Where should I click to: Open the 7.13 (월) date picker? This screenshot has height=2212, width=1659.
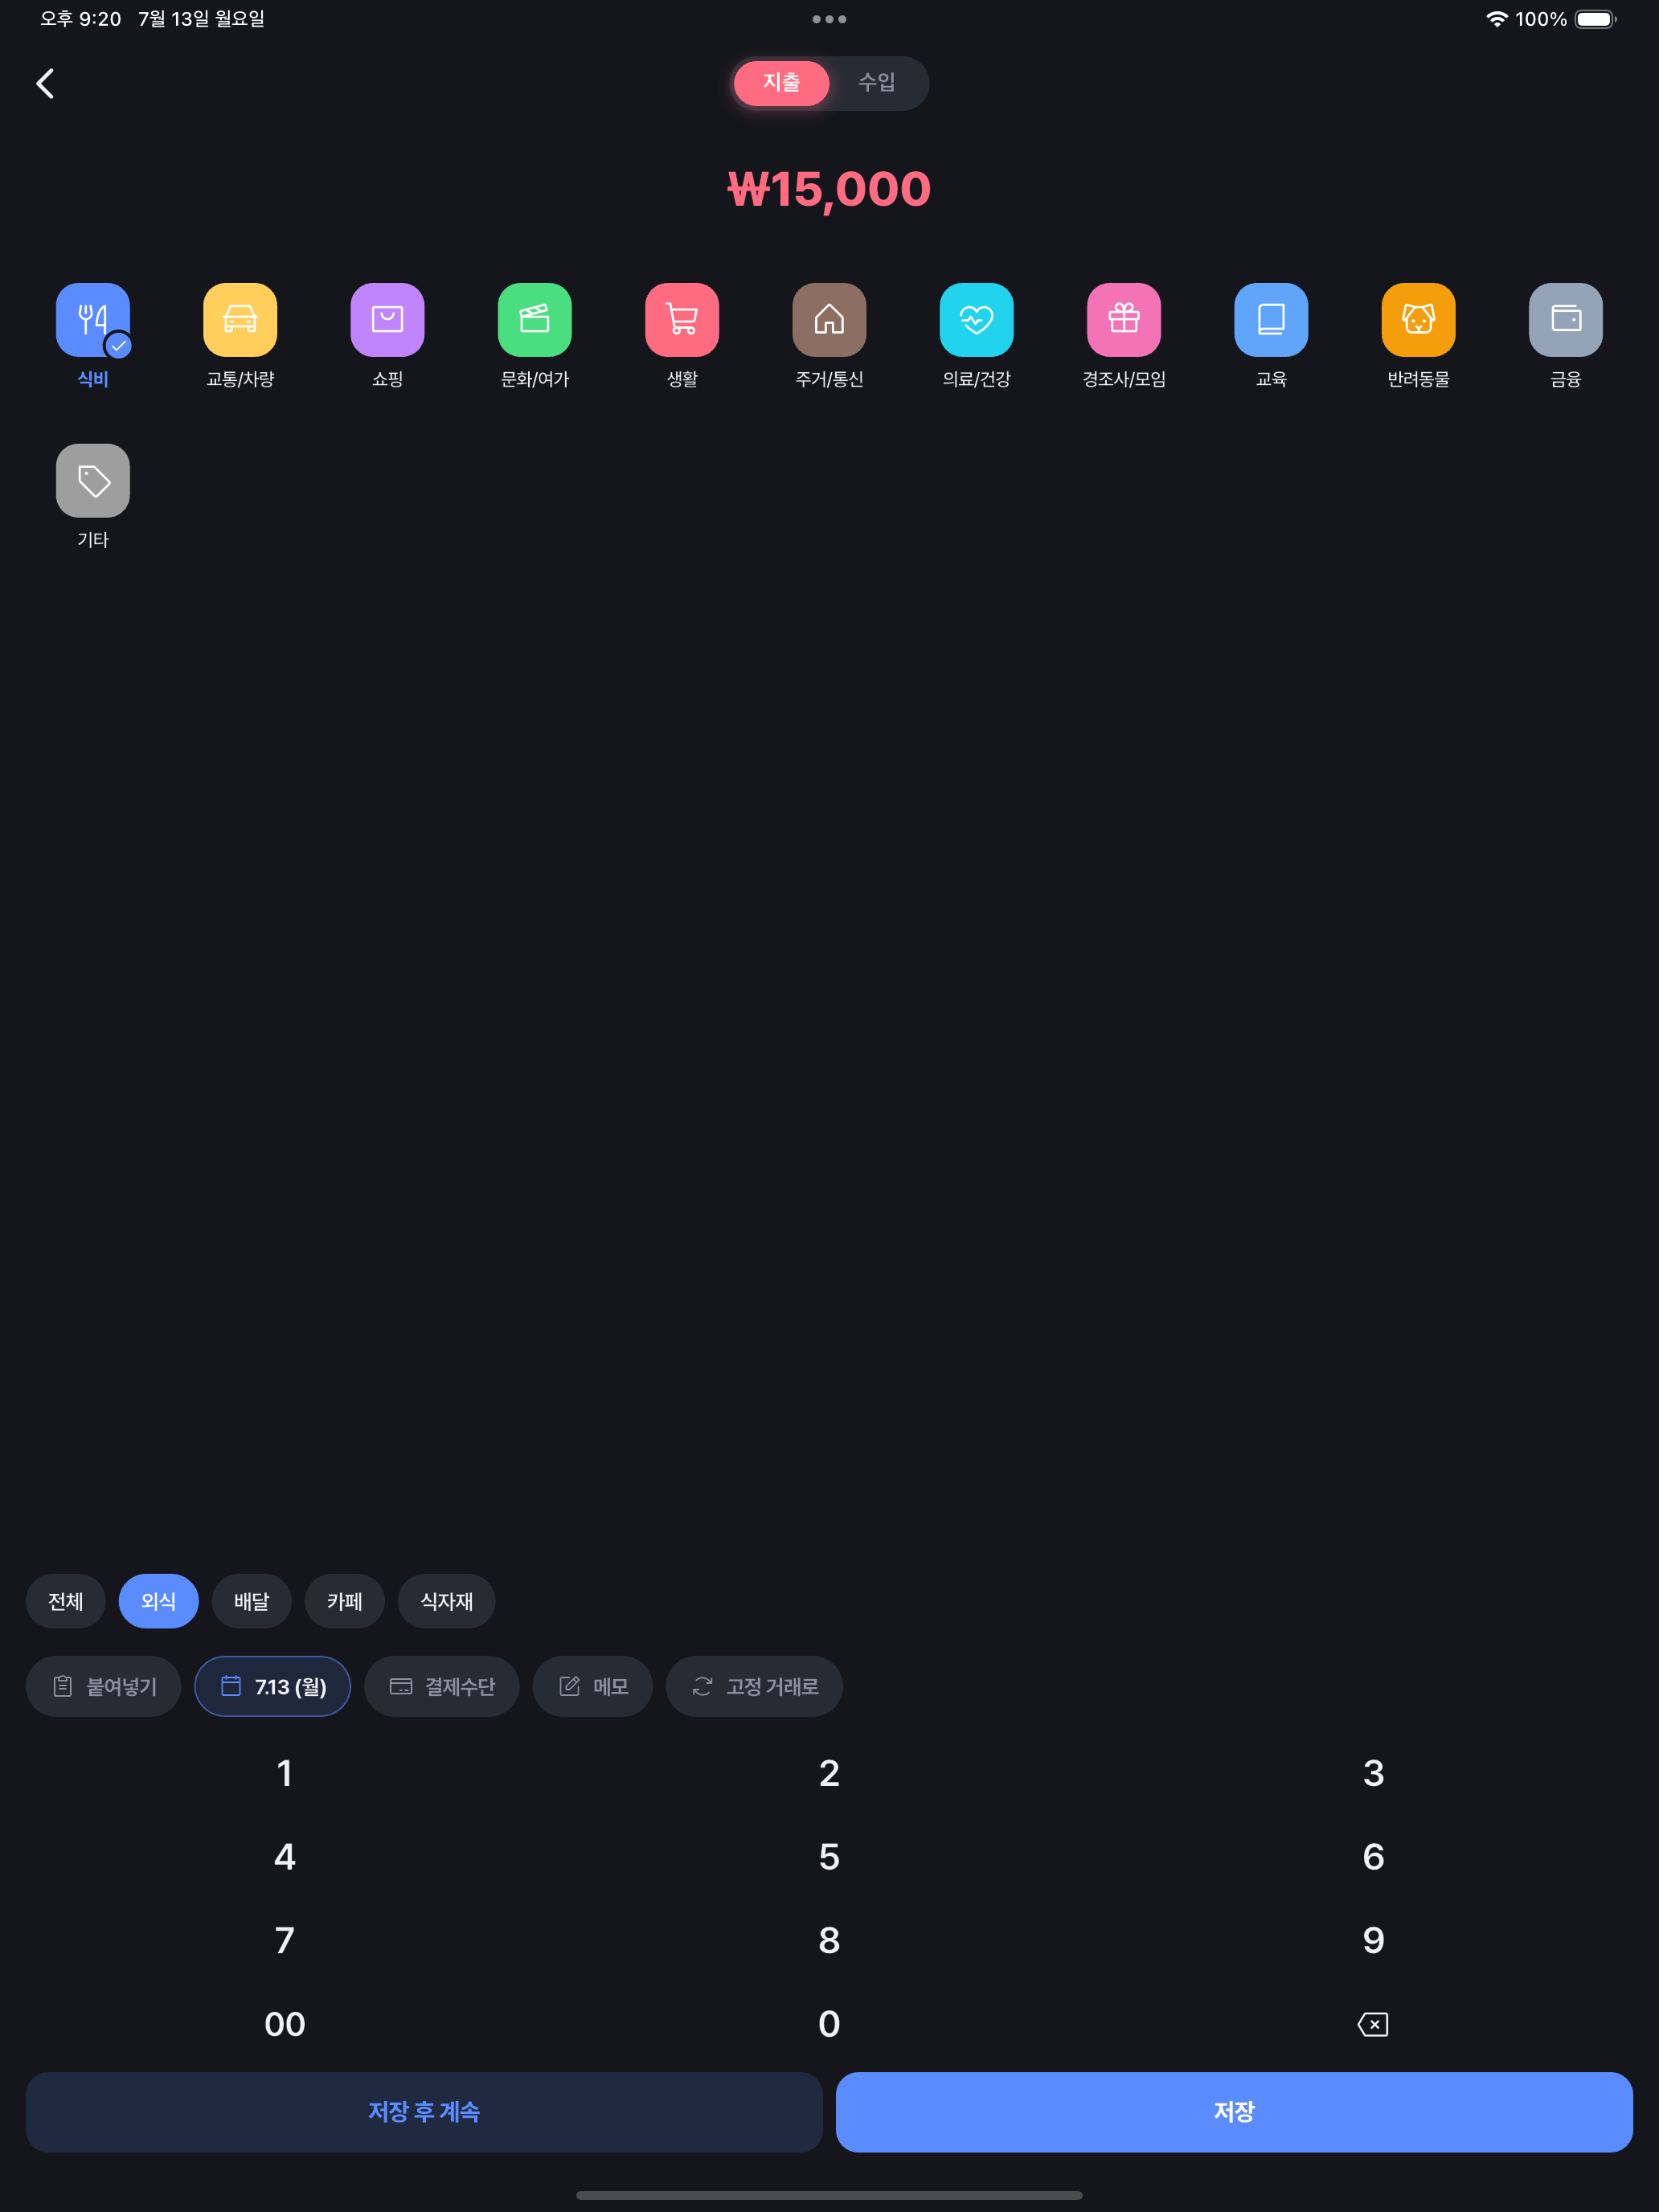click(x=273, y=1686)
